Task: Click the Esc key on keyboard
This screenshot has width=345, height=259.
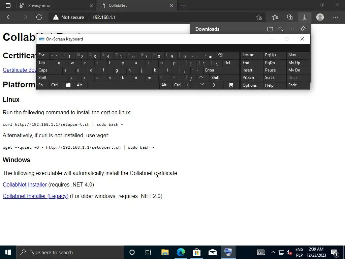Action: click(x=43, y=55)
